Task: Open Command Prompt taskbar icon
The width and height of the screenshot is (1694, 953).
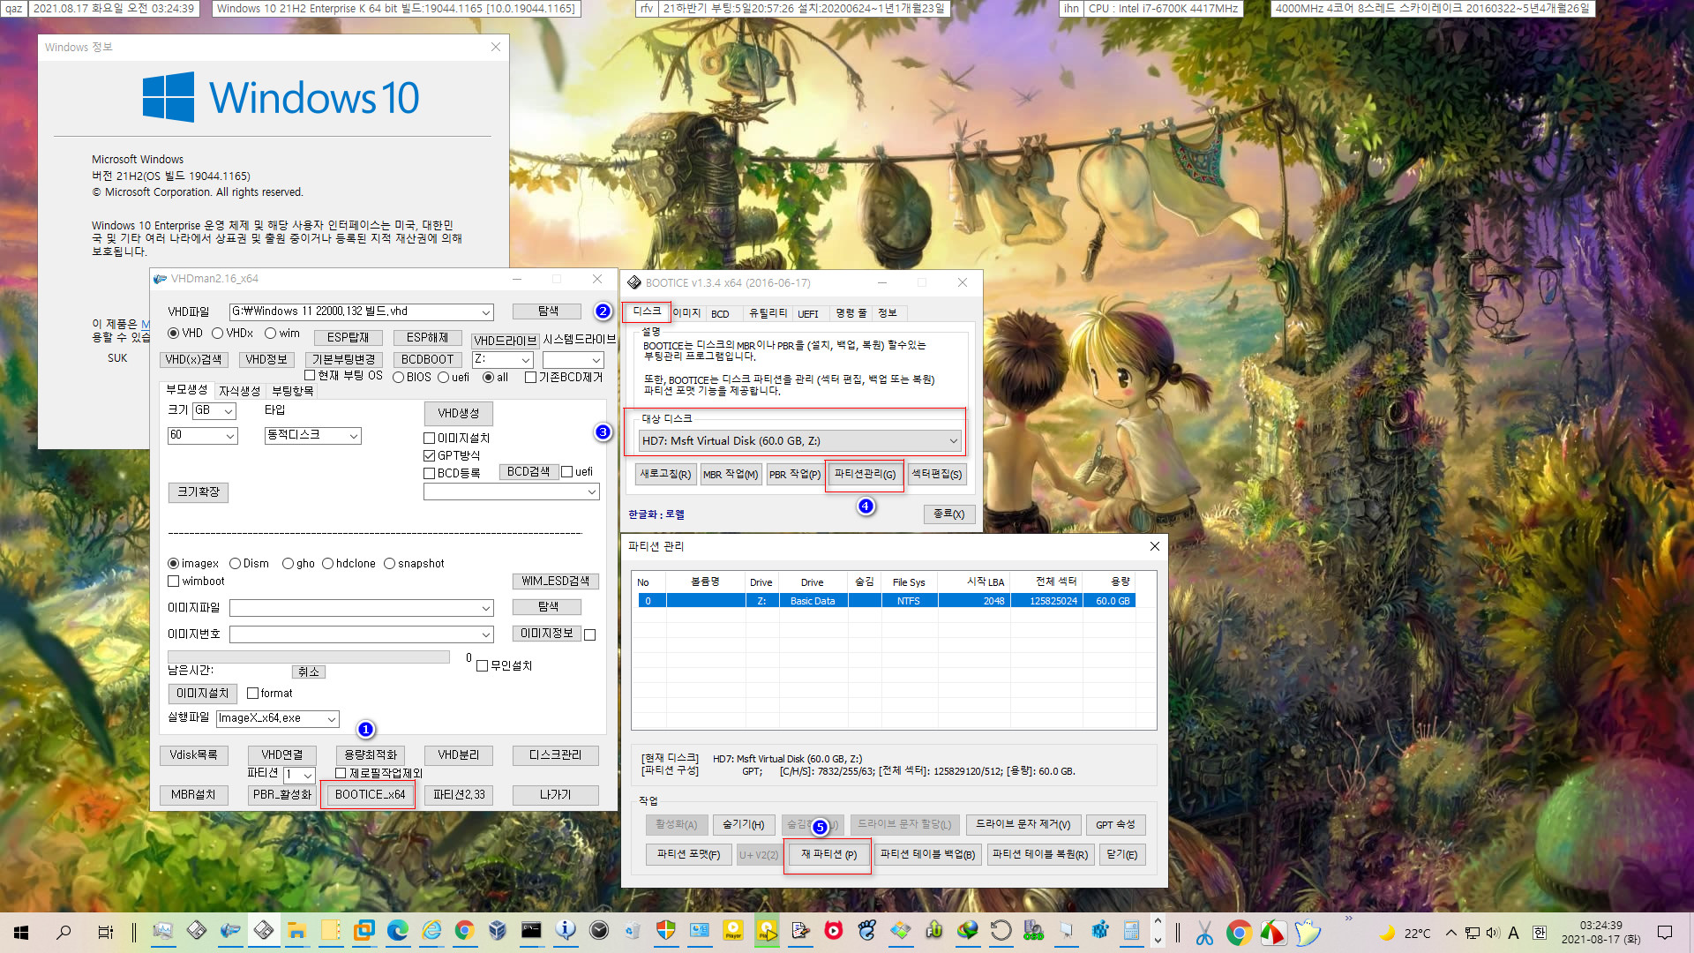Action: click(531, 931)
